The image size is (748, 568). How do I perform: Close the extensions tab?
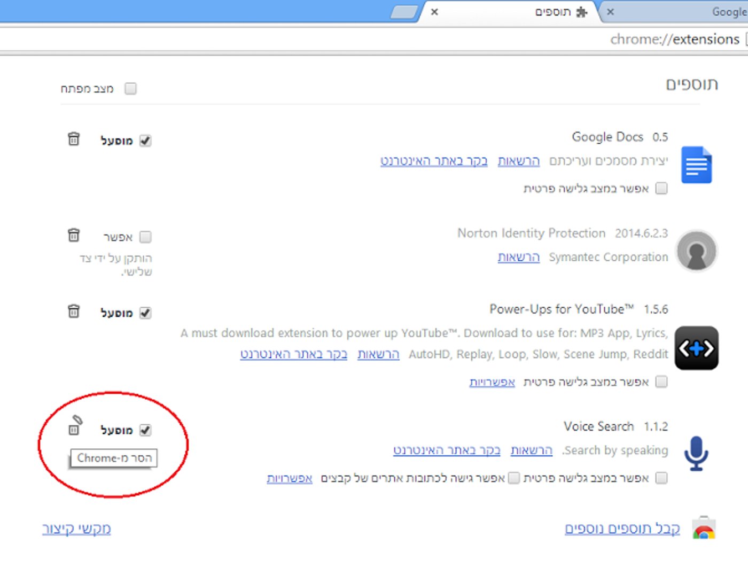[x=434, y=12]
